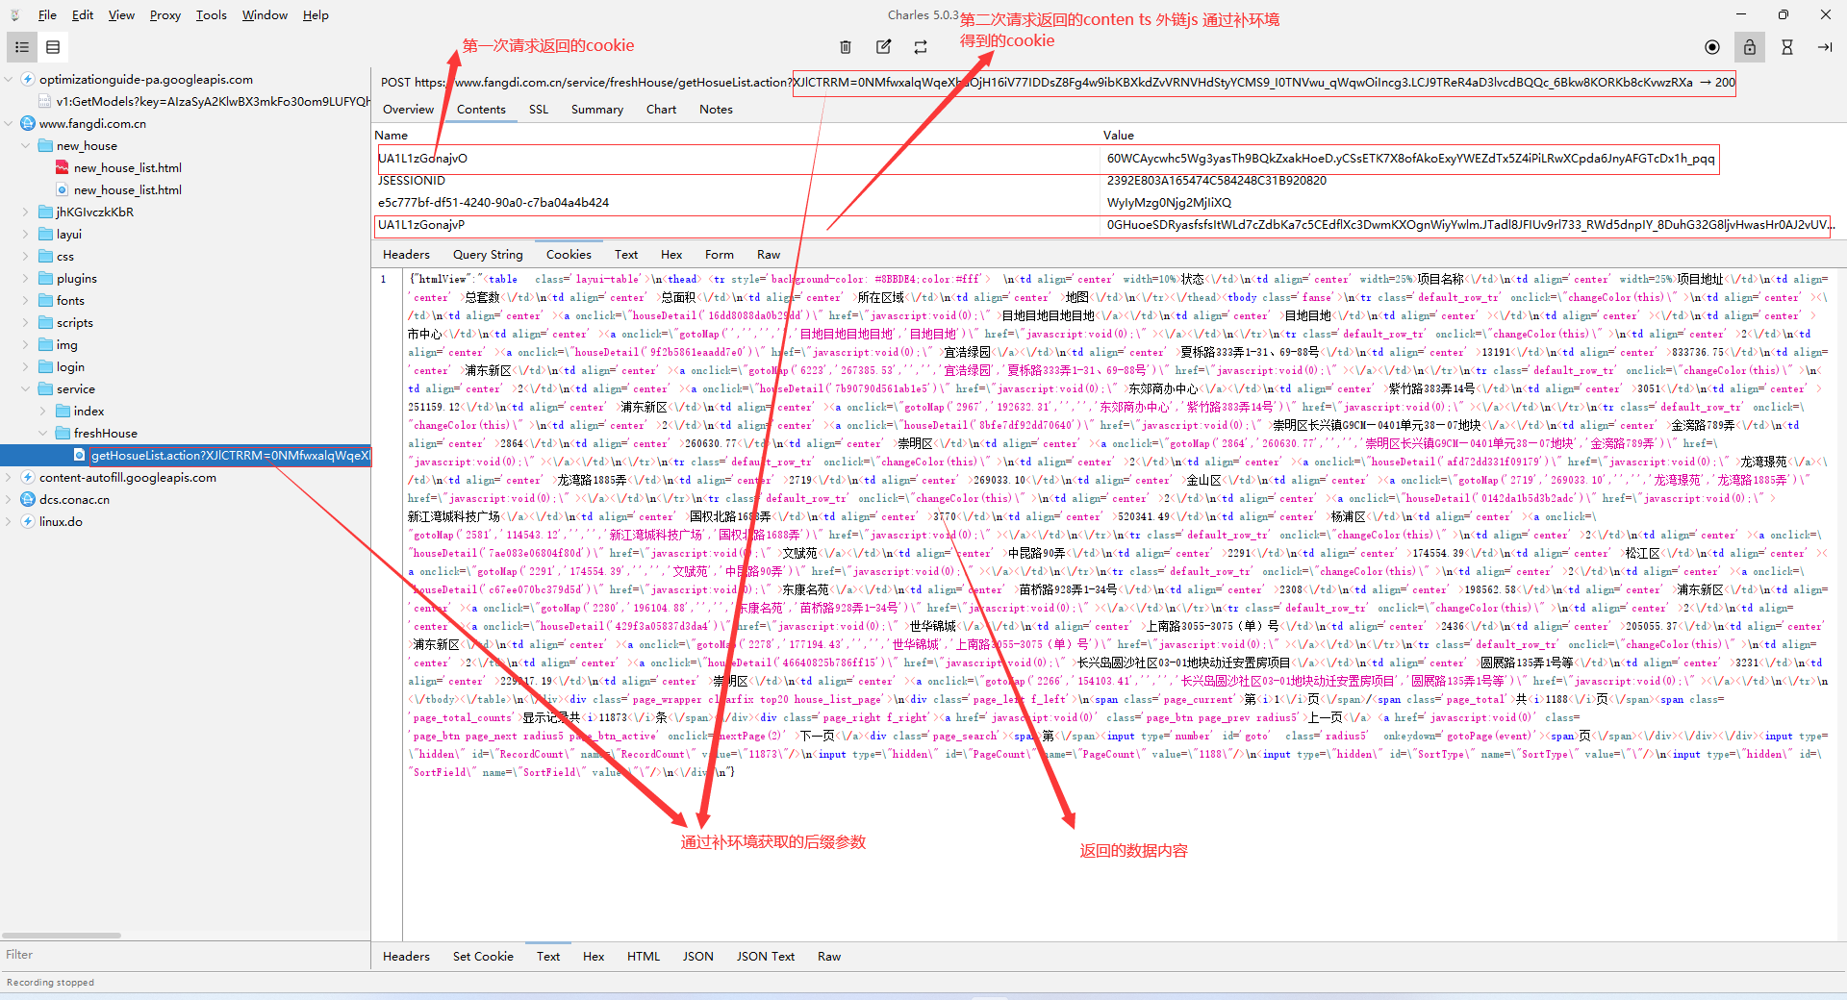The image size is (1847, 1000).
Task: Select UA1L1zGonajvP cookie row
Action: (x=1102, y=224)
